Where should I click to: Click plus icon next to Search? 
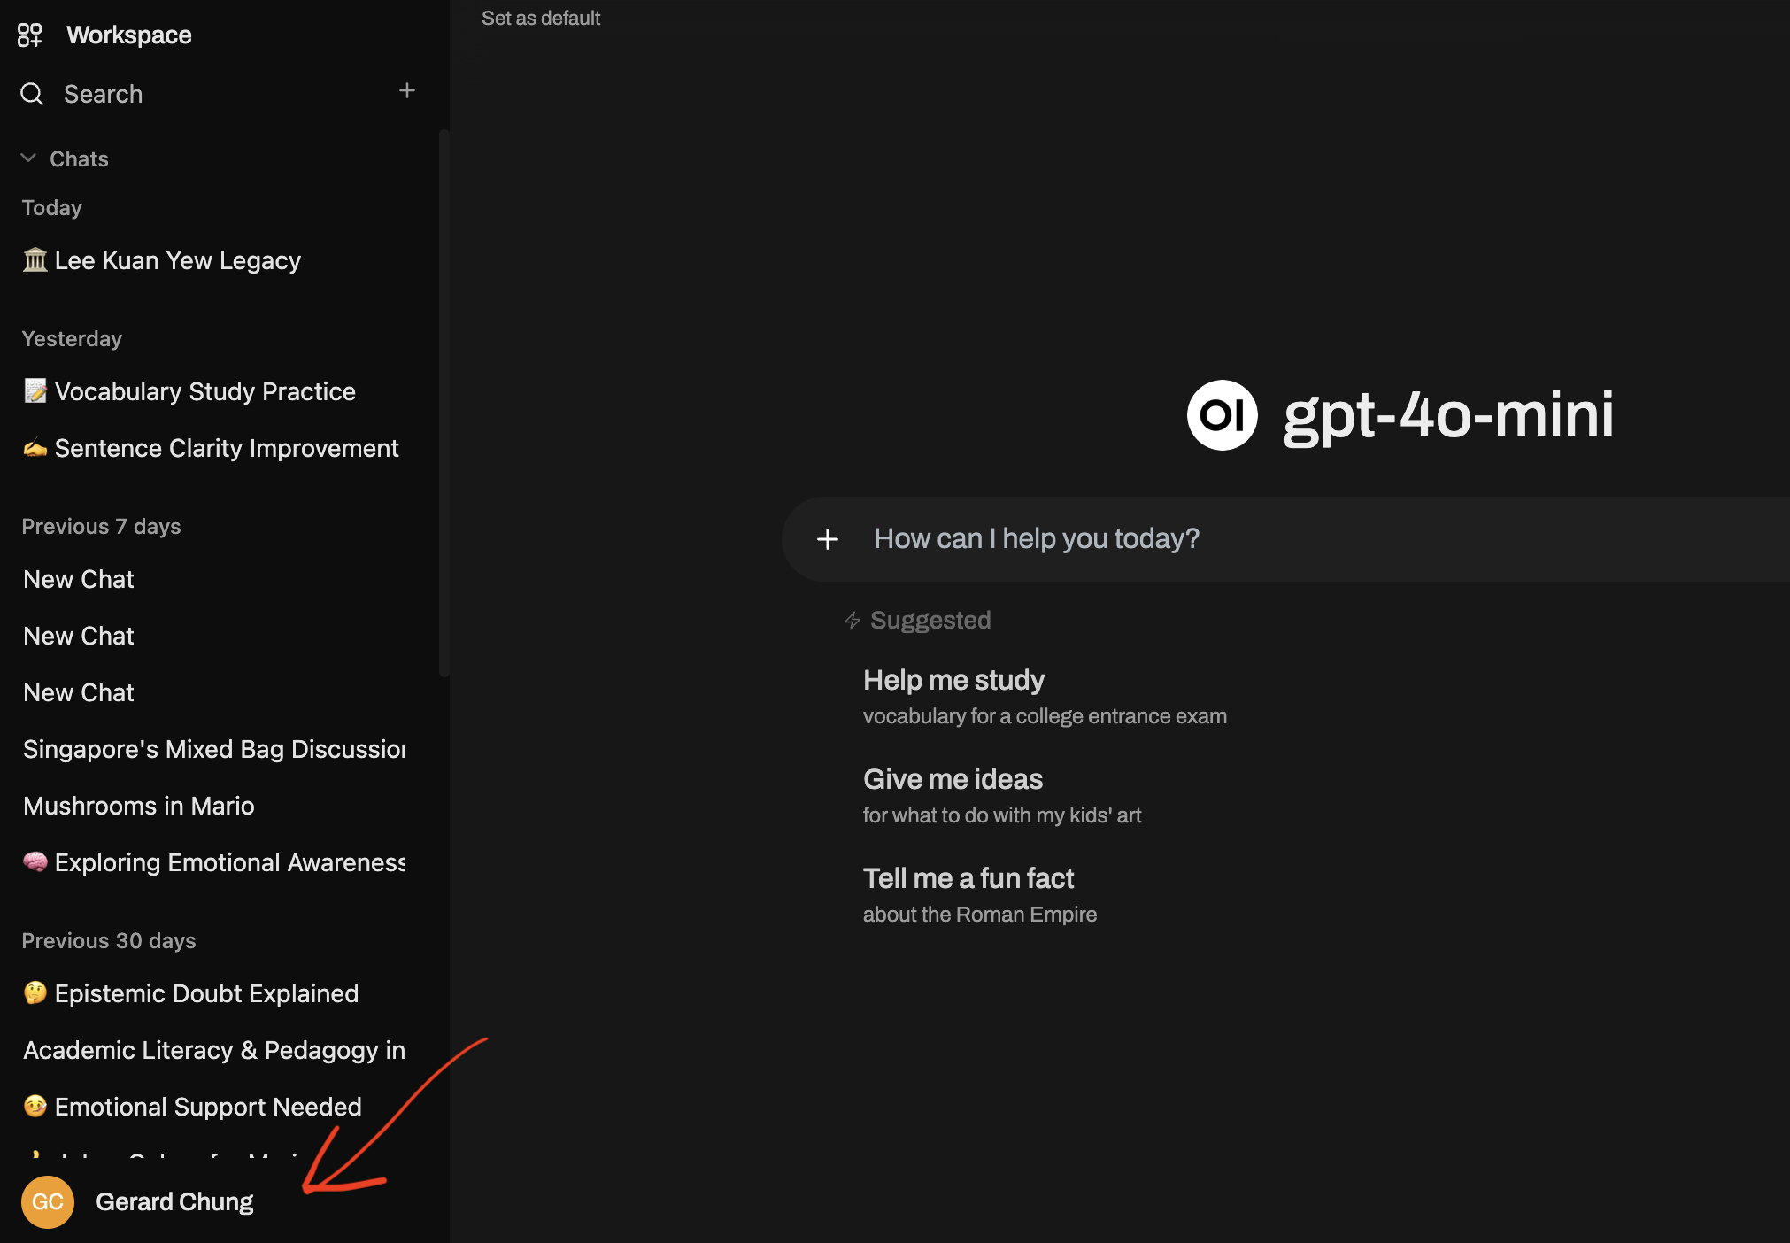tap(407, 90)
